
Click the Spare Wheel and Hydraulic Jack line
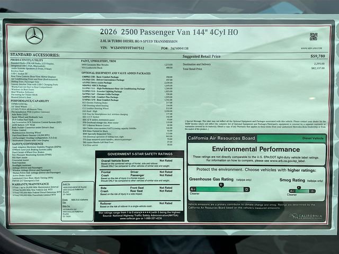click(x=28, y=117)
